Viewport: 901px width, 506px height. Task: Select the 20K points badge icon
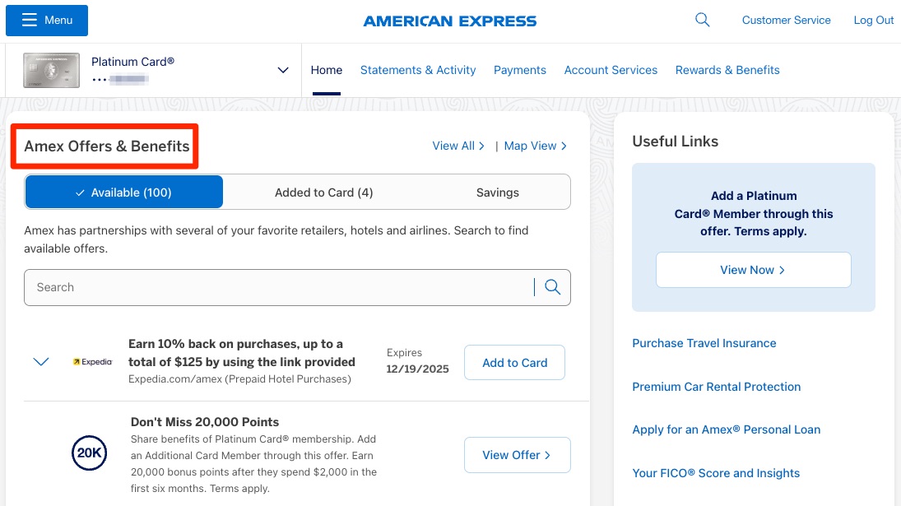tap(90, 453)
